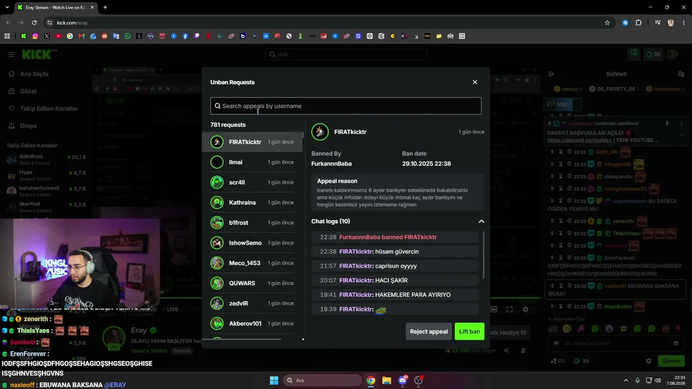
Task: Open a new browser tab
Action: (x=105, y=8)
